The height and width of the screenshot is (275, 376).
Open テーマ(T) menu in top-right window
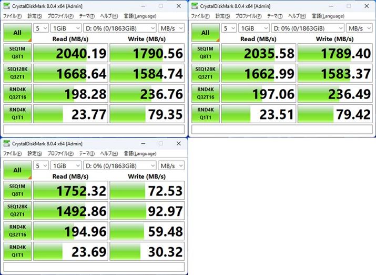275,16
